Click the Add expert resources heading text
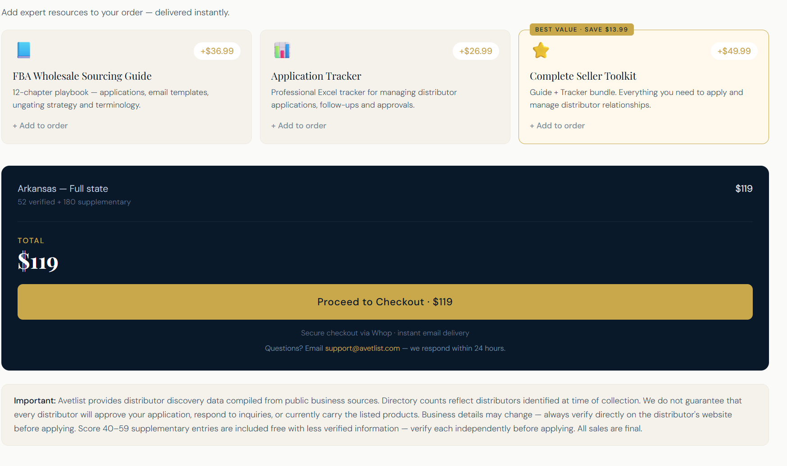 [116, 12]
